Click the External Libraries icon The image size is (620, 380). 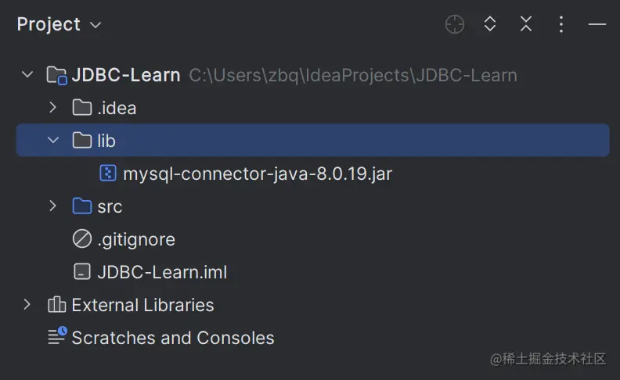[x=57, y=305]
